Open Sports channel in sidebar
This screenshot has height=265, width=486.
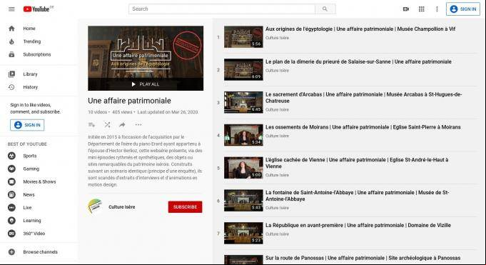30,156
